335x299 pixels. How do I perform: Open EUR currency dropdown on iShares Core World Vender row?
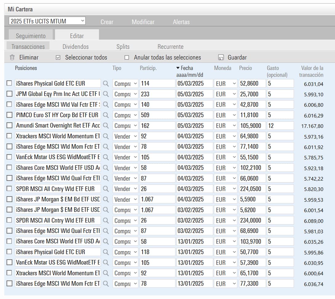[225, 168]
